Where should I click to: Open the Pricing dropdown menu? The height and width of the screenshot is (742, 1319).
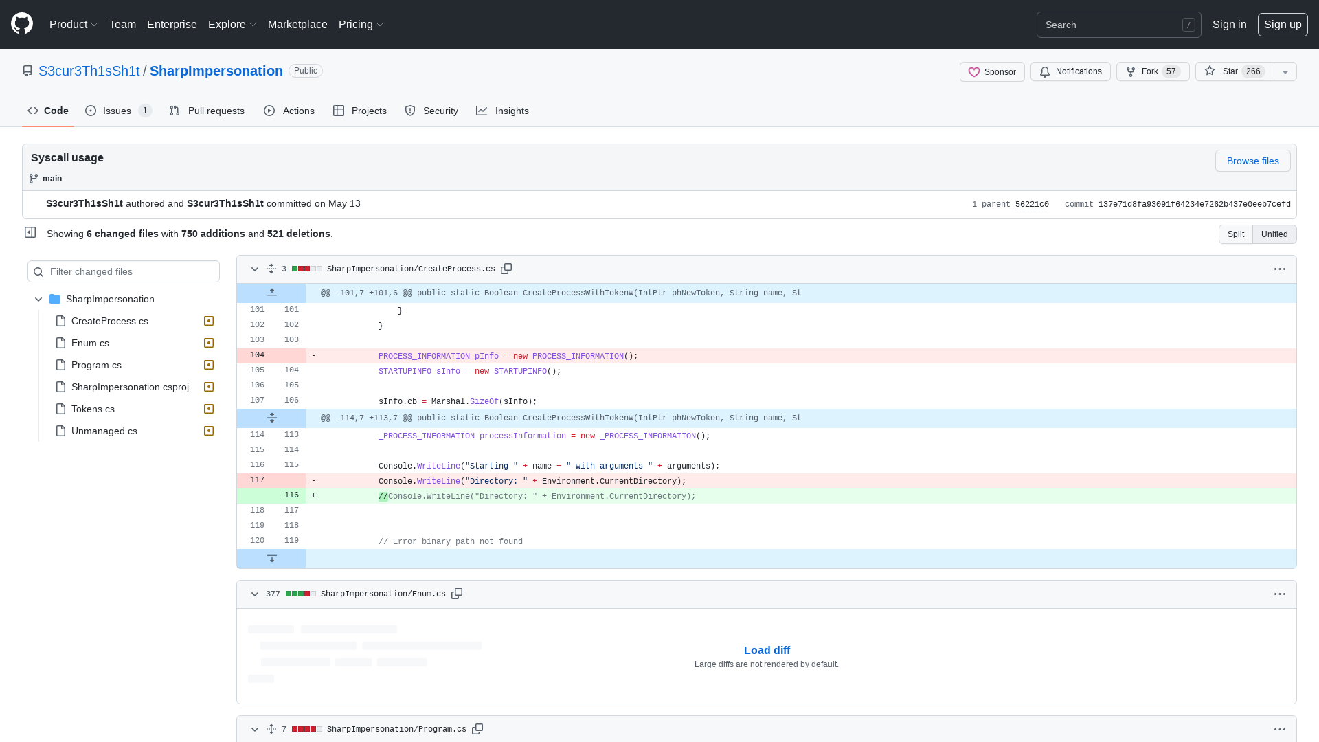point(361,25)
